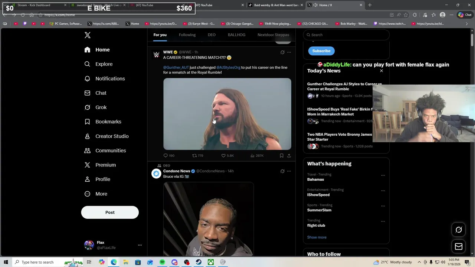Switch to the BALLHOG tab
Image resolution: width=475 pixels, height=267 pixels.
click(x=236, y=35)
